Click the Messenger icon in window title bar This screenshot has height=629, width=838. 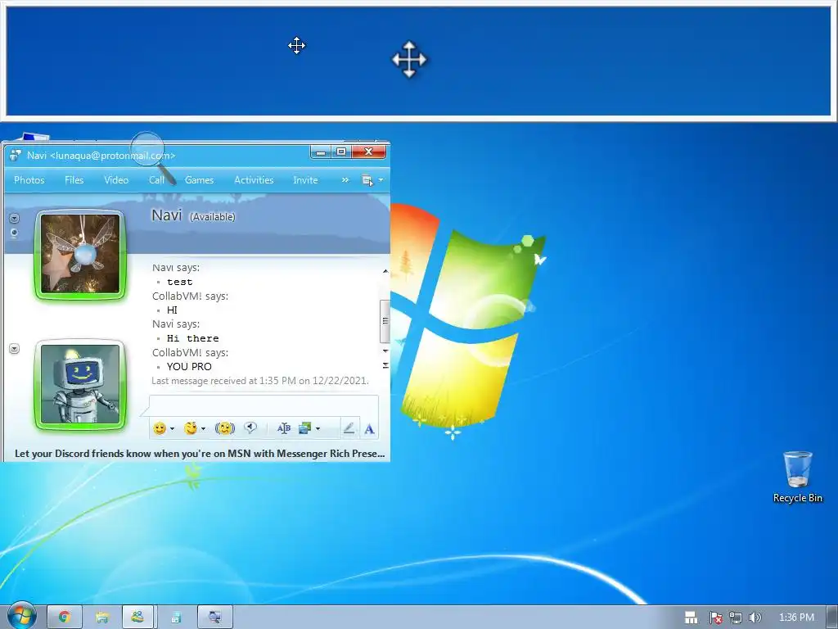point(15,155)
